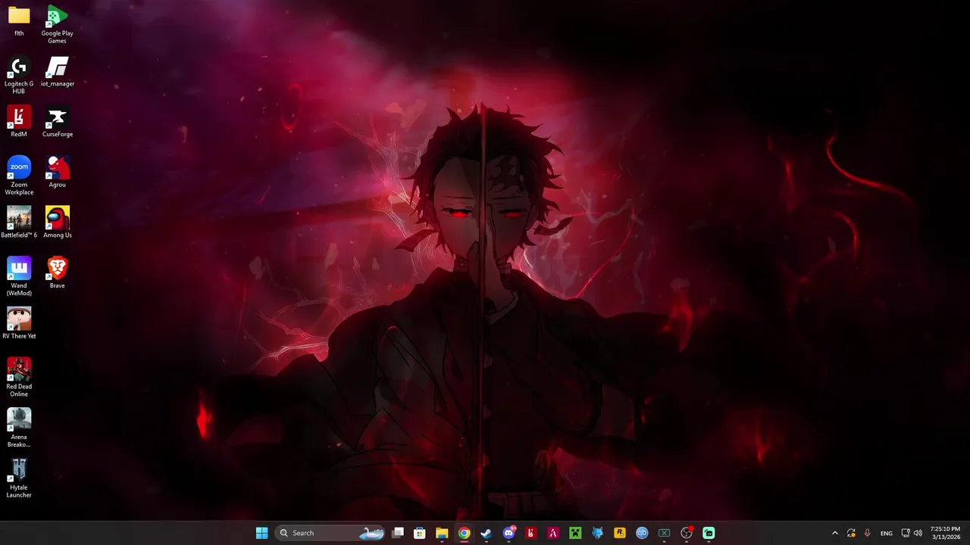Open the ENG language input switcher
Image resolution: width=970 pixels, height=545 pixels.
click(886, 533)
